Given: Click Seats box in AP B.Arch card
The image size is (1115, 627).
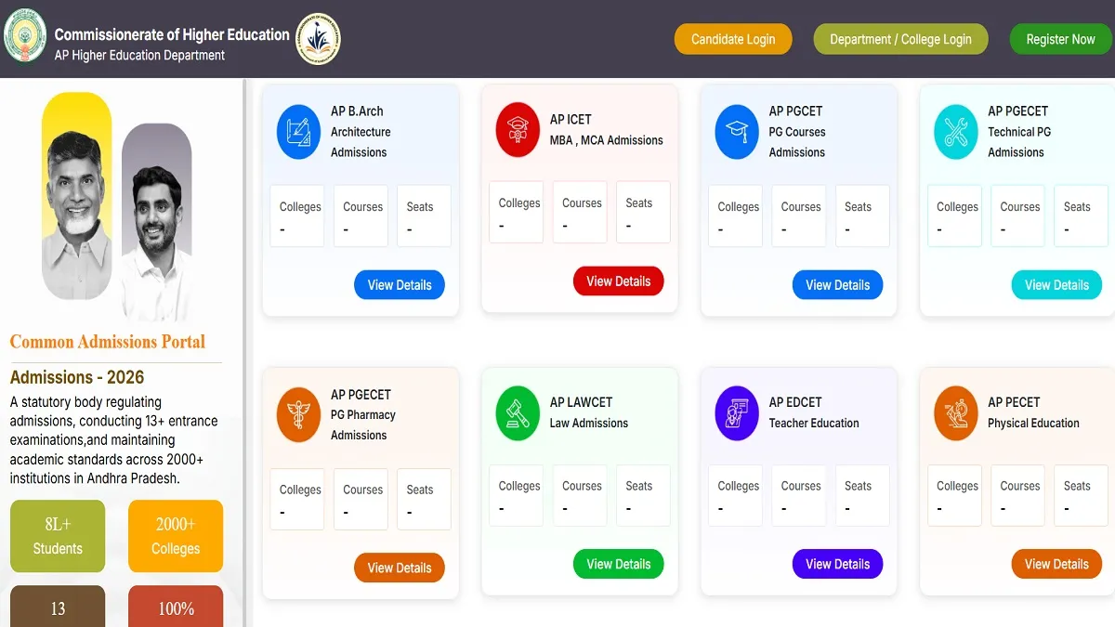Looking at the screenshot, I should [424, 216].
